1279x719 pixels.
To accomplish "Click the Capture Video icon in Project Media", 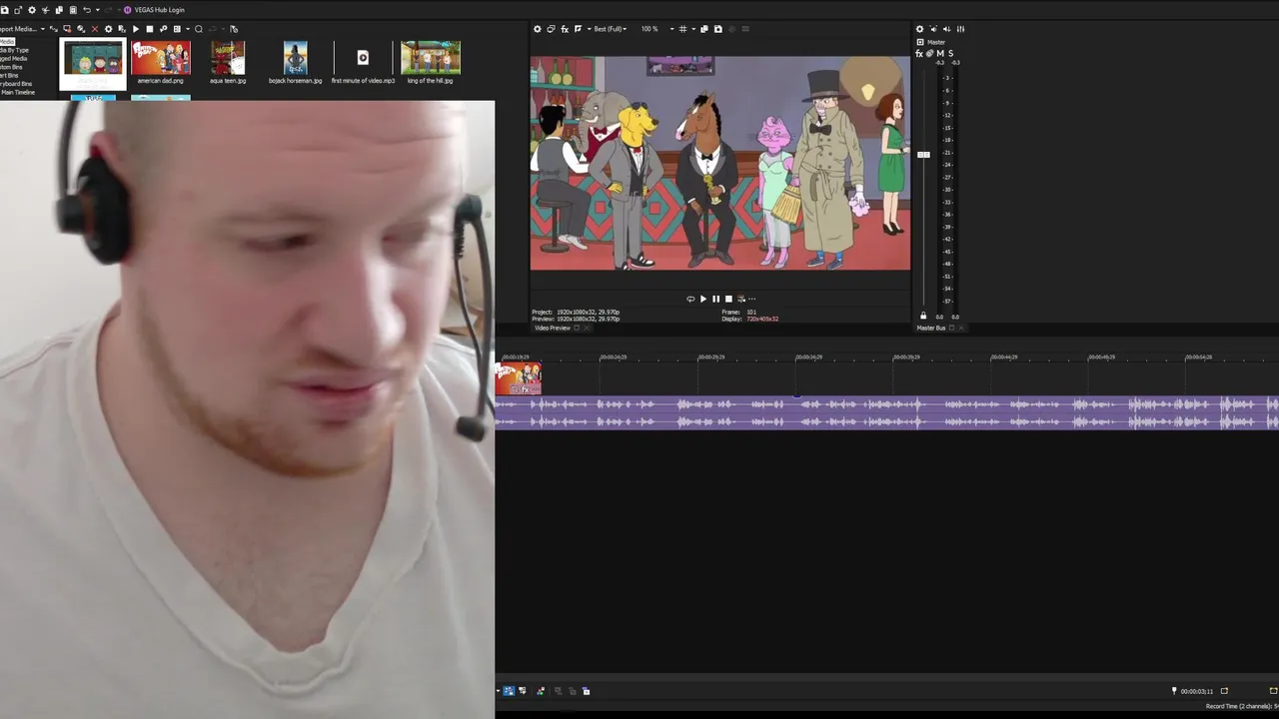I will (67, 29).
